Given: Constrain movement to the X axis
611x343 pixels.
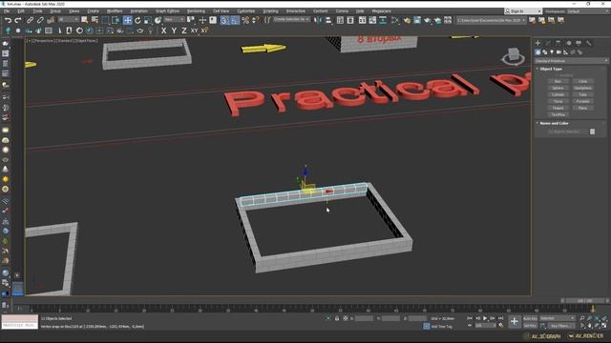Looking at the screenshot, I should [x=163, y=30].
